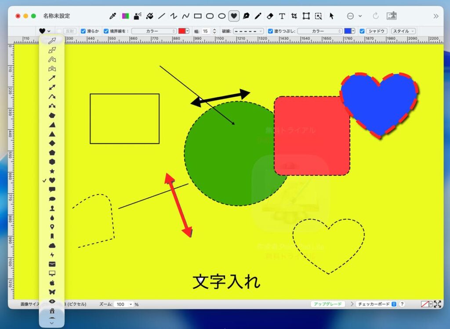Screen dimensions: 450x329
Task: Open the 破線 dash pattern dropdown
Action: (x=248, y=31)
